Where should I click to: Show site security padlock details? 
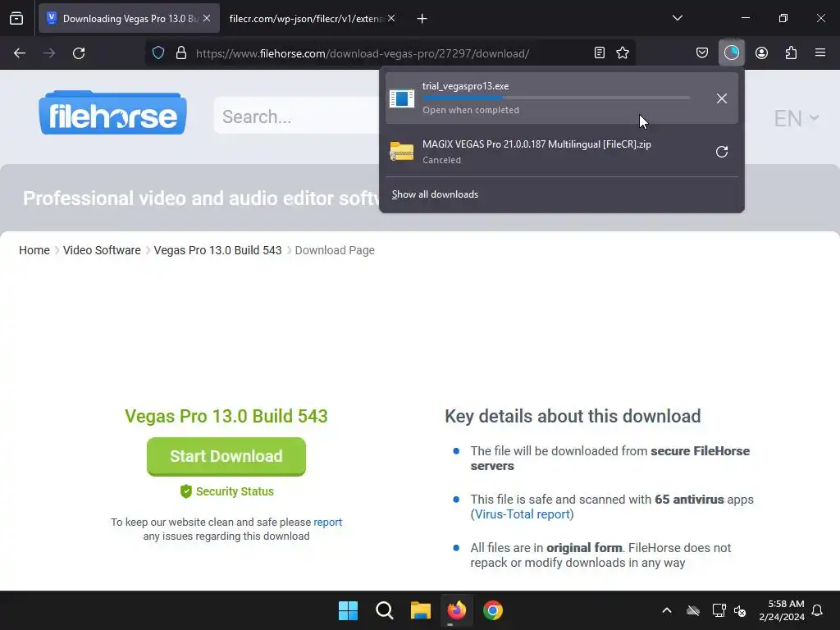[181, 53]
